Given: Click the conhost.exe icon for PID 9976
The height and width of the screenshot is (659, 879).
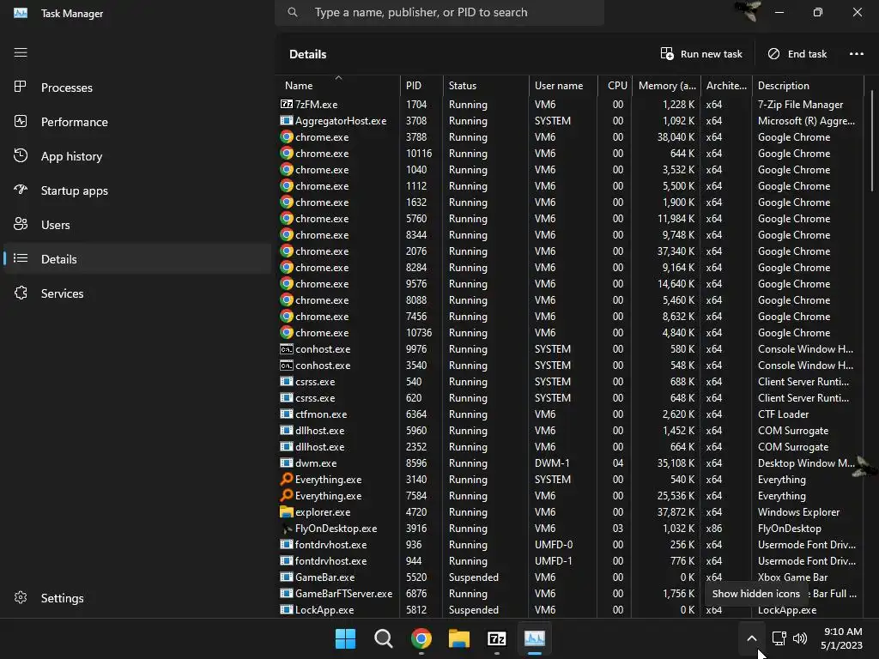Looking at the screenshot, I should pos(287,349).
